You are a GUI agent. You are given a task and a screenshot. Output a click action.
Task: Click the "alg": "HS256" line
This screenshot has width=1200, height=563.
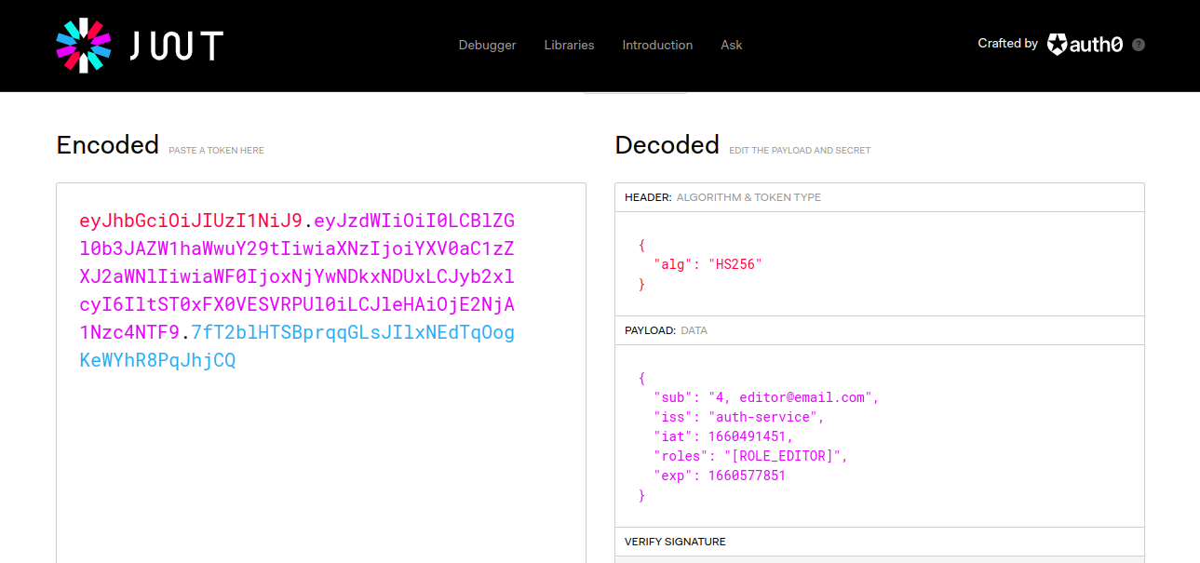click(708, 264)
